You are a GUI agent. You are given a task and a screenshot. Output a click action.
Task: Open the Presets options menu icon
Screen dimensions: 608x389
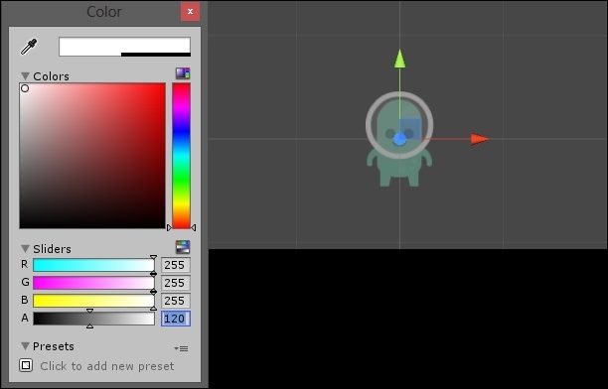[181, 348]
